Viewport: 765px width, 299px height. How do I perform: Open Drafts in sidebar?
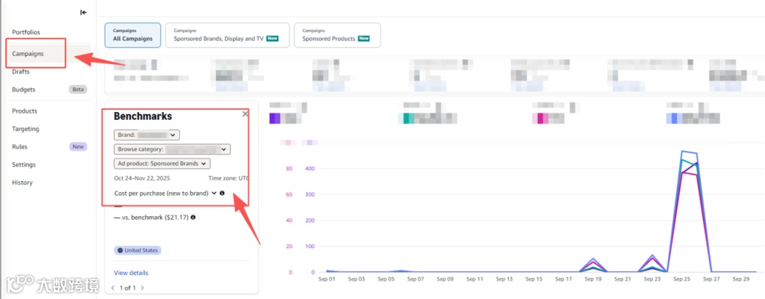pos(21,72)
